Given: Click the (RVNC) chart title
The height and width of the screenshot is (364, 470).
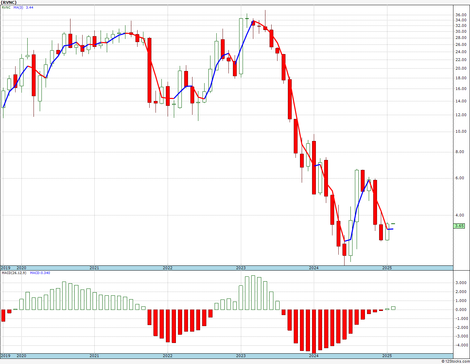Looking at the screenshot, I should 8,2.
